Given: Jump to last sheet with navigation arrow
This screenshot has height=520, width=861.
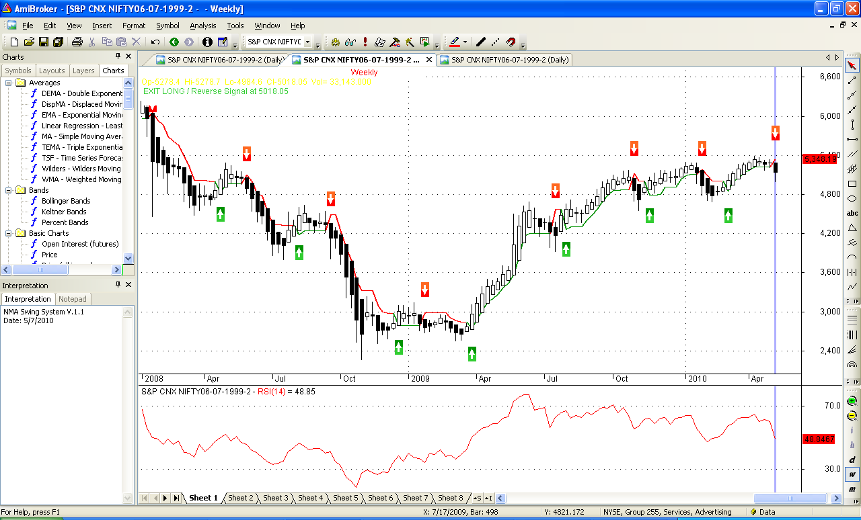Looking at the screenshot, I should click(176, 498).
